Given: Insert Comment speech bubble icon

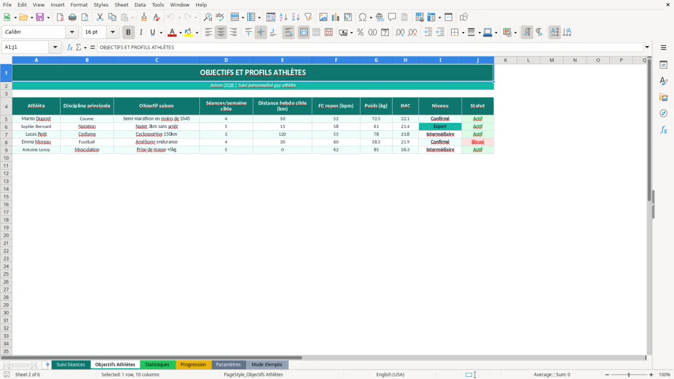Looking at the screenshot, I should 392,17.
